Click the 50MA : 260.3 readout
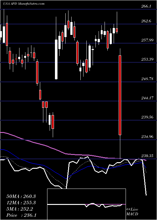157x220 pixels. (x=21, y=196)
